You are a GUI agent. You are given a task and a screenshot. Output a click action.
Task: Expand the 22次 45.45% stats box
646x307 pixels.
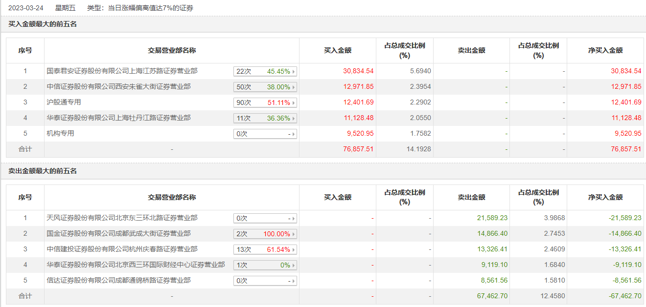coord(294,72)
